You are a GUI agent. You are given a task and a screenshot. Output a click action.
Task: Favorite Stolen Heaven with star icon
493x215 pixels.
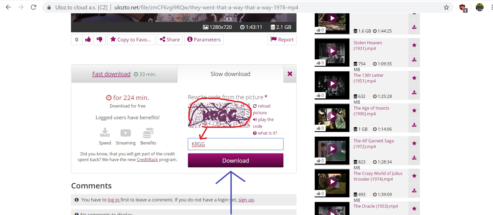coord(414,45)
